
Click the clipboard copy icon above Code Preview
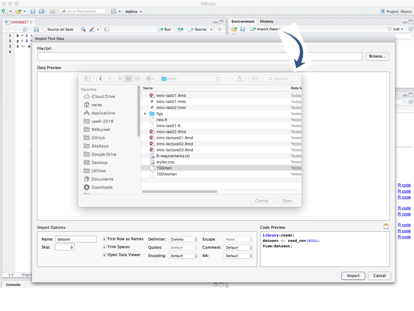[x=386, y=226]
